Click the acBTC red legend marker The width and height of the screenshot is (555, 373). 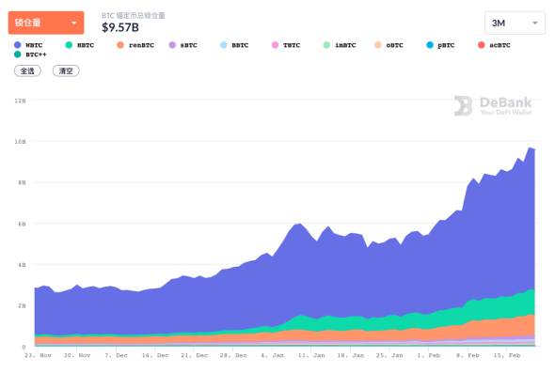point(482,45)
